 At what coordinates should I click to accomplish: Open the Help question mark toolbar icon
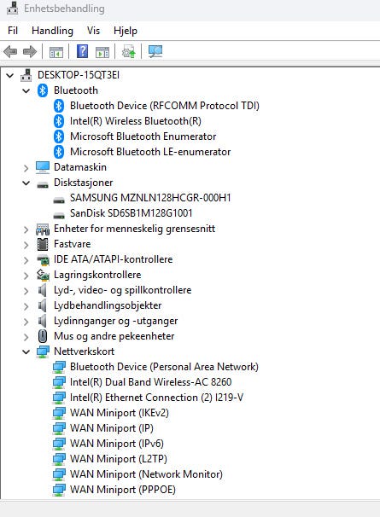pos(82,51)
